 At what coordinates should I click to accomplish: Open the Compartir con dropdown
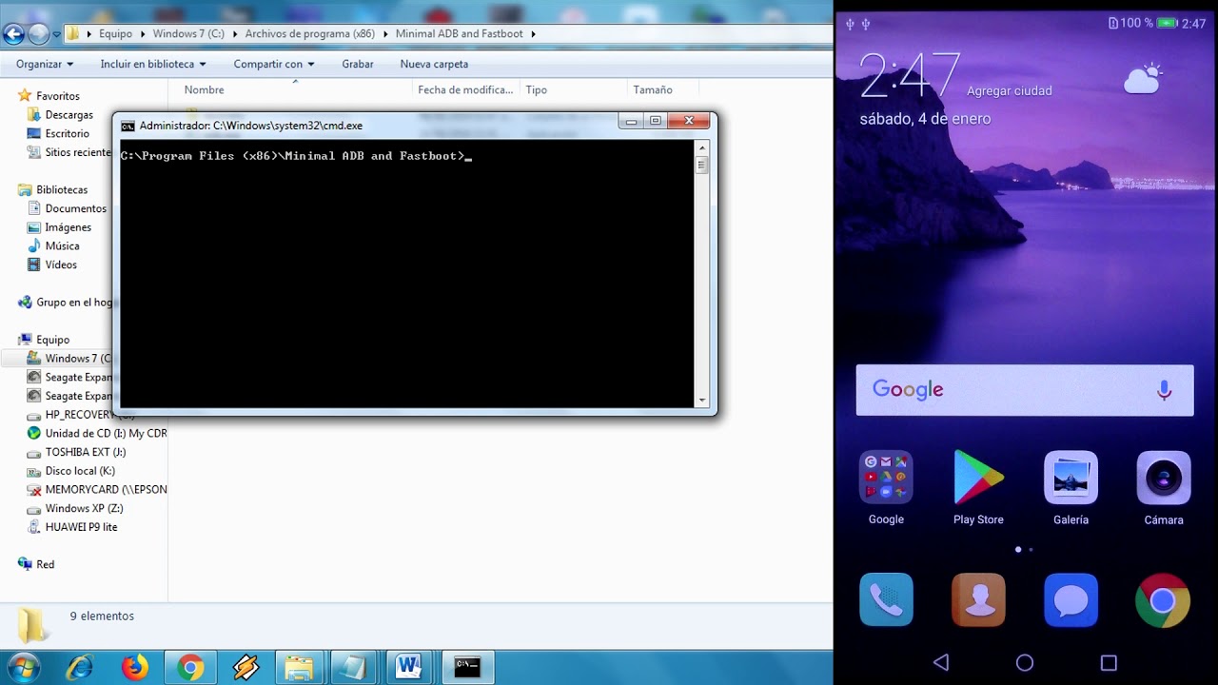tap(274, 64)
